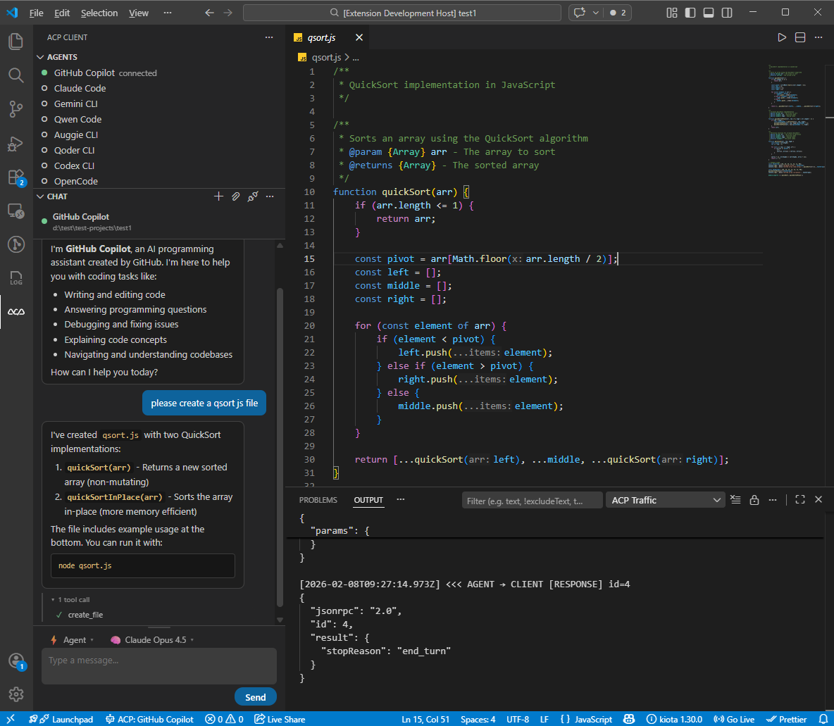Switch to the PROBLEMS tab
Screen dimensions: 834x726
(x=318, y=500)
